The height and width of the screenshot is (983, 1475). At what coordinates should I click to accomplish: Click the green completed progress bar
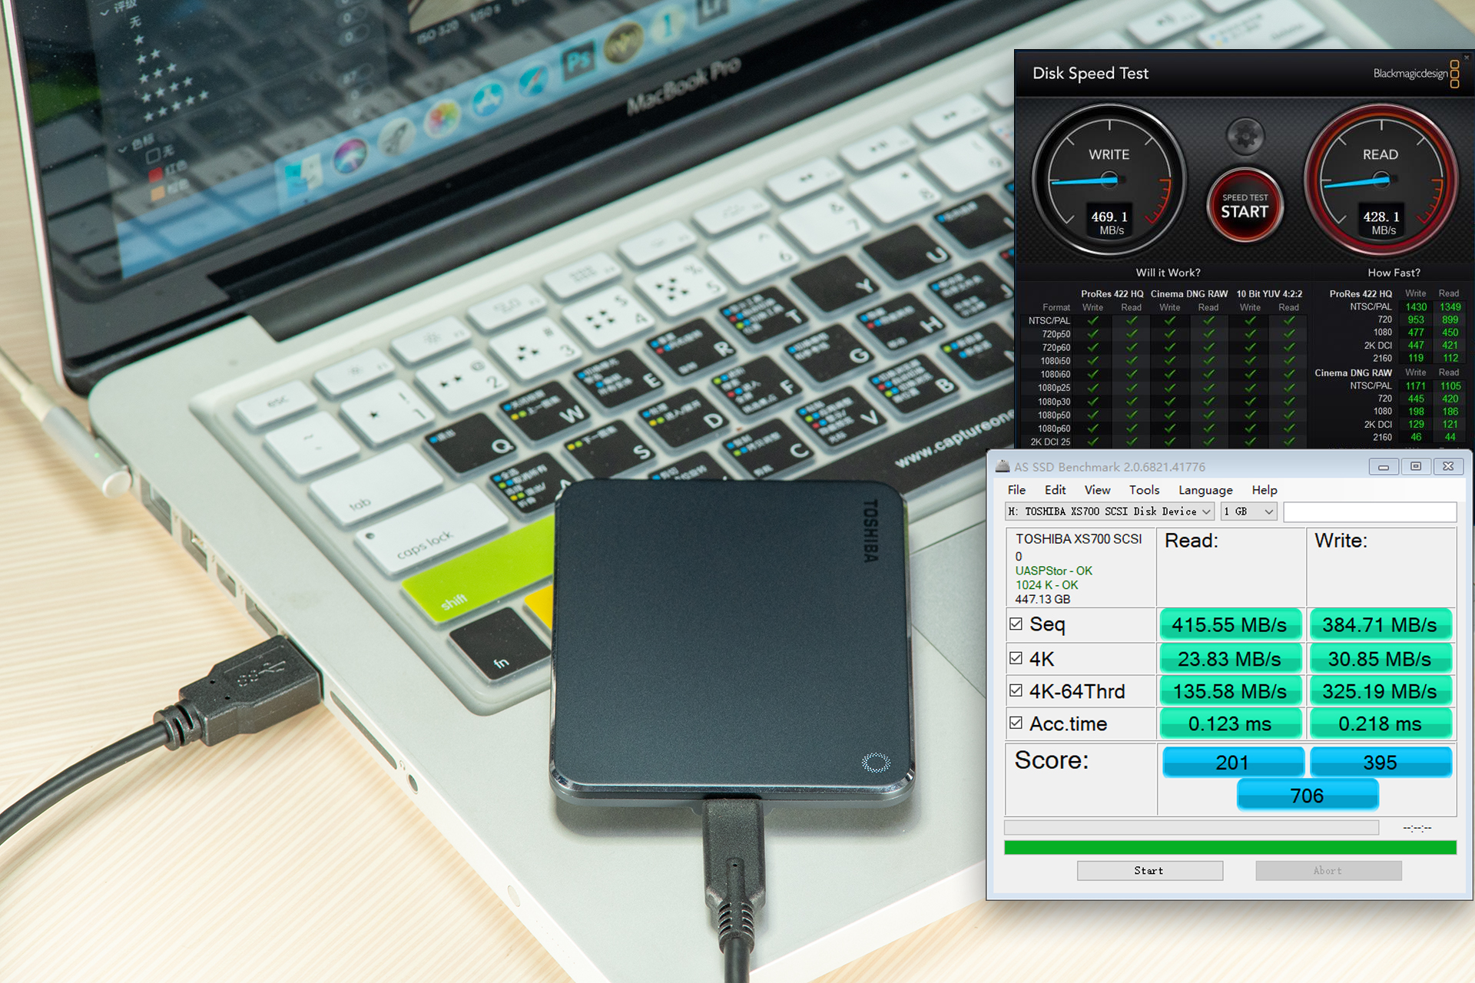[x=1230, y=847]
